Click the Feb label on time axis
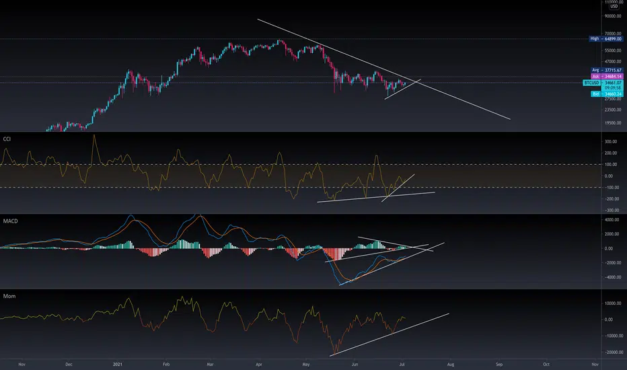 pos(166,365)
